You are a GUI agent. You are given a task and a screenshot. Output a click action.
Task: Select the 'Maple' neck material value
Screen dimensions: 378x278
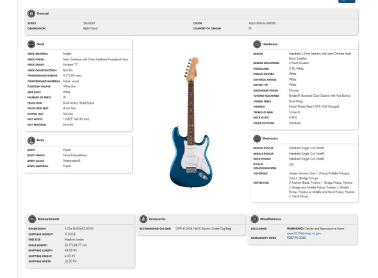(67, 54)
